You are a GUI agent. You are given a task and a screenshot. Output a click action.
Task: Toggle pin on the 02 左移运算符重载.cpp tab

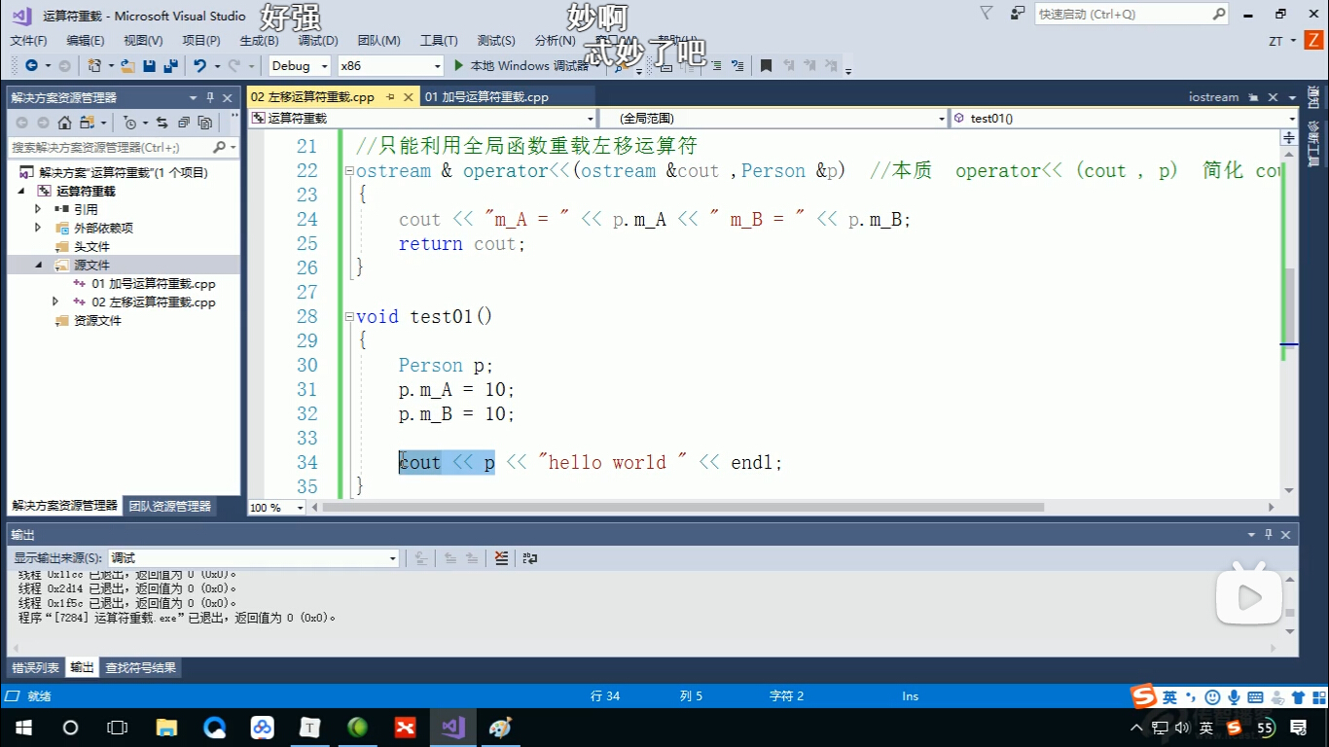coord(390,97)
